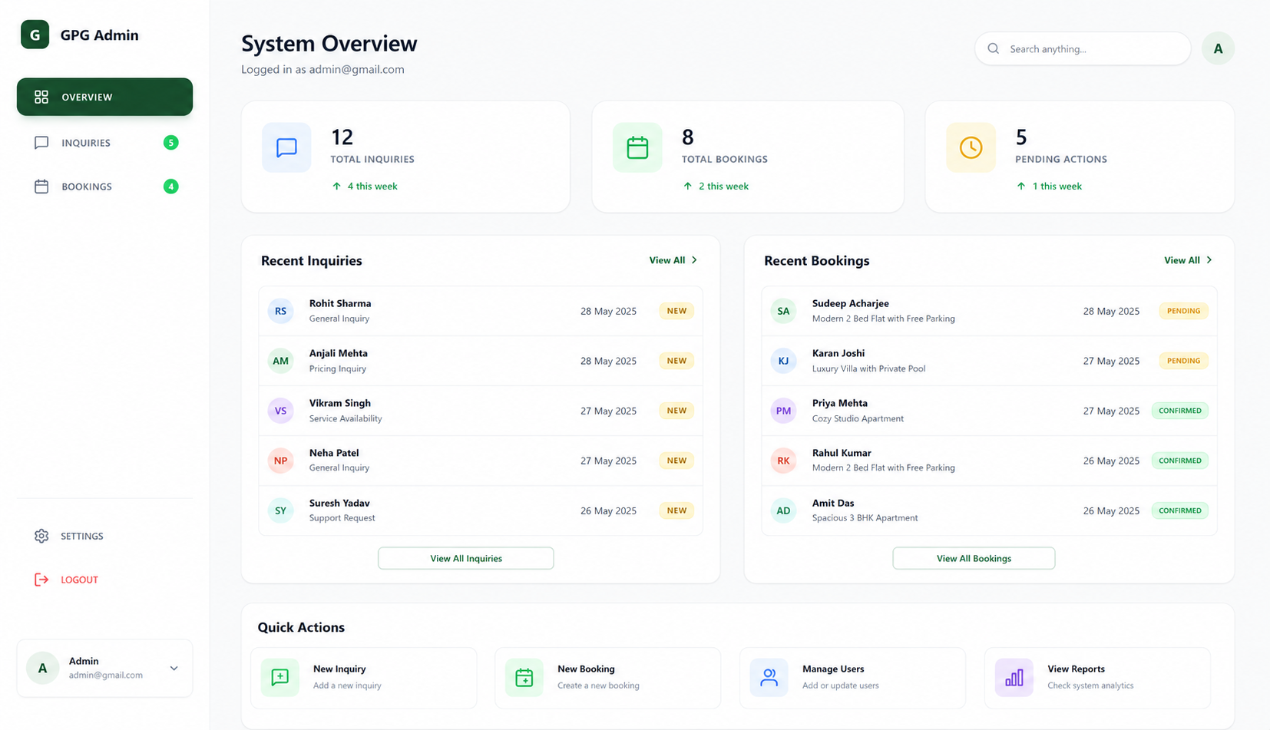Click View All arrow in Recent Inquiries
1270x730 pixels.
pyautogui.click(x=694, y=260)
